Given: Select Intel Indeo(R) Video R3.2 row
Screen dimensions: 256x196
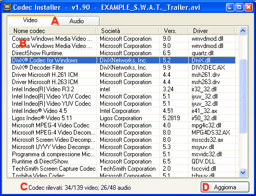Looking at the screenshot, I should click(123, 89).
